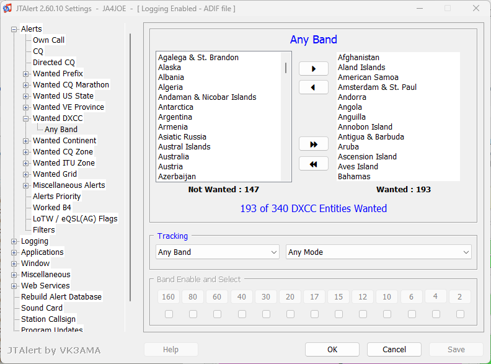Tick the checkbox under 160 band

pyautogui.click(x=169, y=314)
